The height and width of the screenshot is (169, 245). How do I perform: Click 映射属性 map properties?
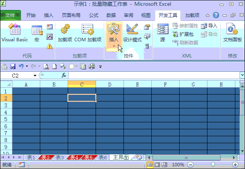pyautogui.click(x=185, y=26)
